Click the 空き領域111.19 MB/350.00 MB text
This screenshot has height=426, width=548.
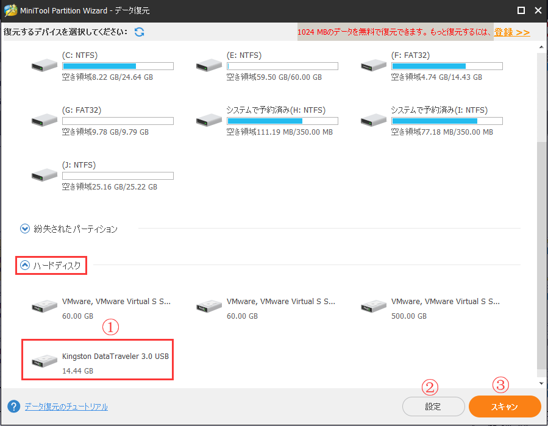(280, 132)
